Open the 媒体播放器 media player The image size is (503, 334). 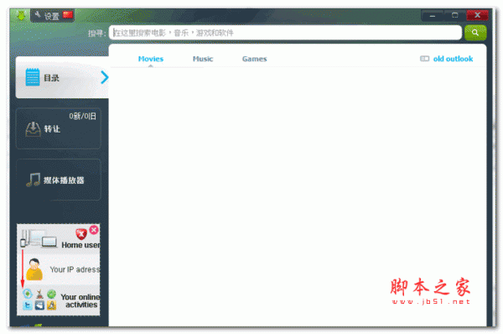point(59,180)
